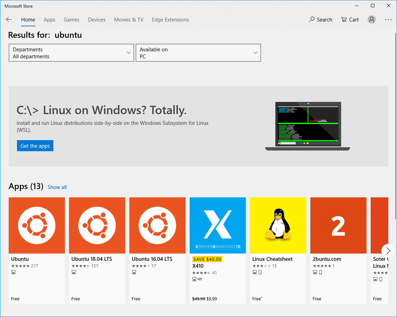Open the three-dot more options menu
The image size is (397, 317).
pyautogui.click(x=388, y=20)
